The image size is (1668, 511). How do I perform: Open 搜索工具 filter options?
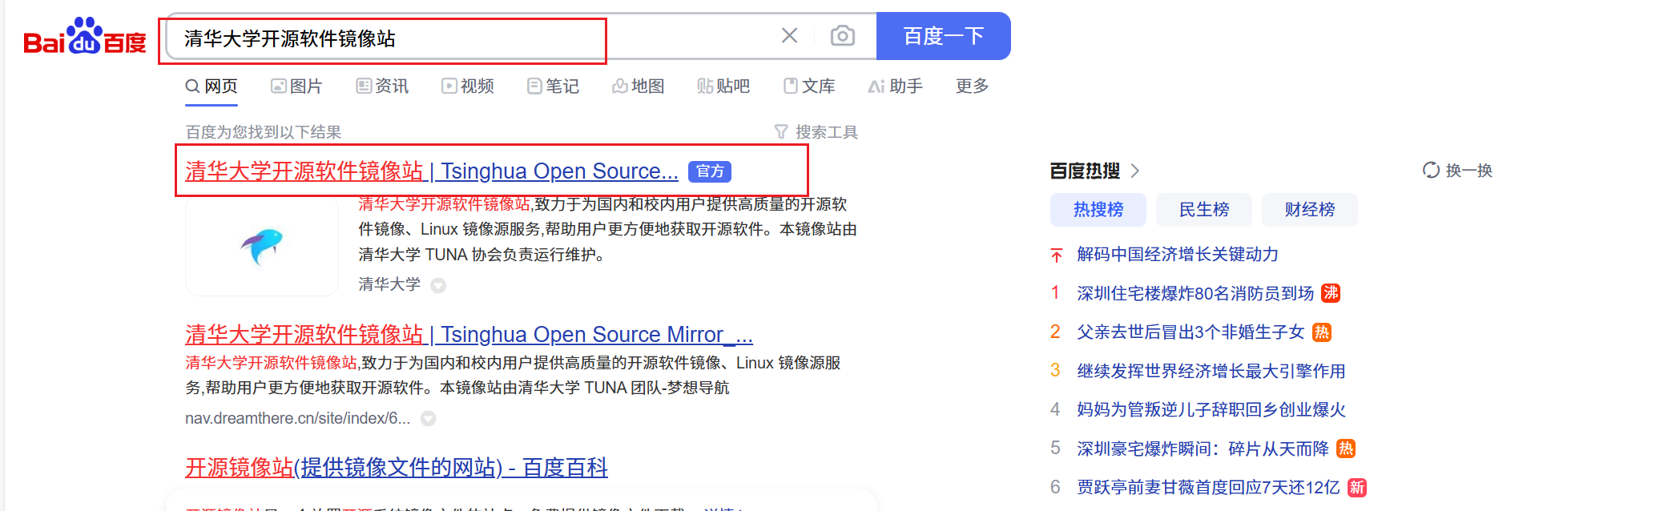[x=816, y=131]
